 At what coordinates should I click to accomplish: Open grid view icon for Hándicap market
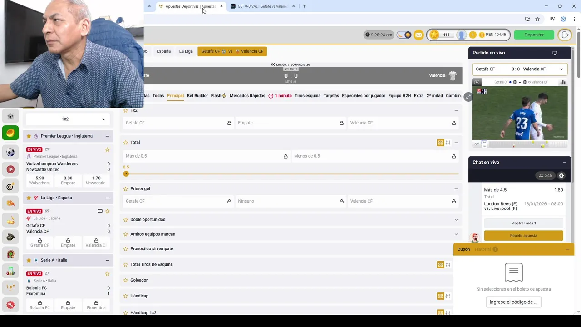(440, 296)
